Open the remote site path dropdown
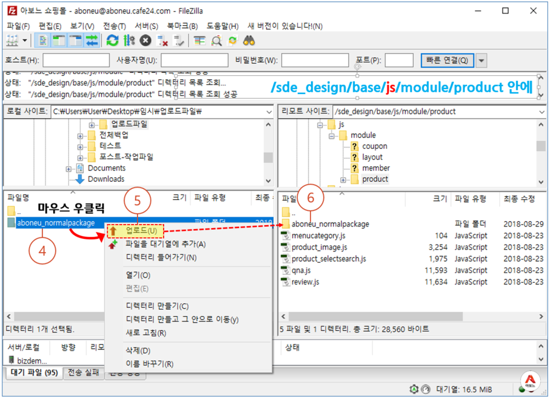 [x=541, y=112]
